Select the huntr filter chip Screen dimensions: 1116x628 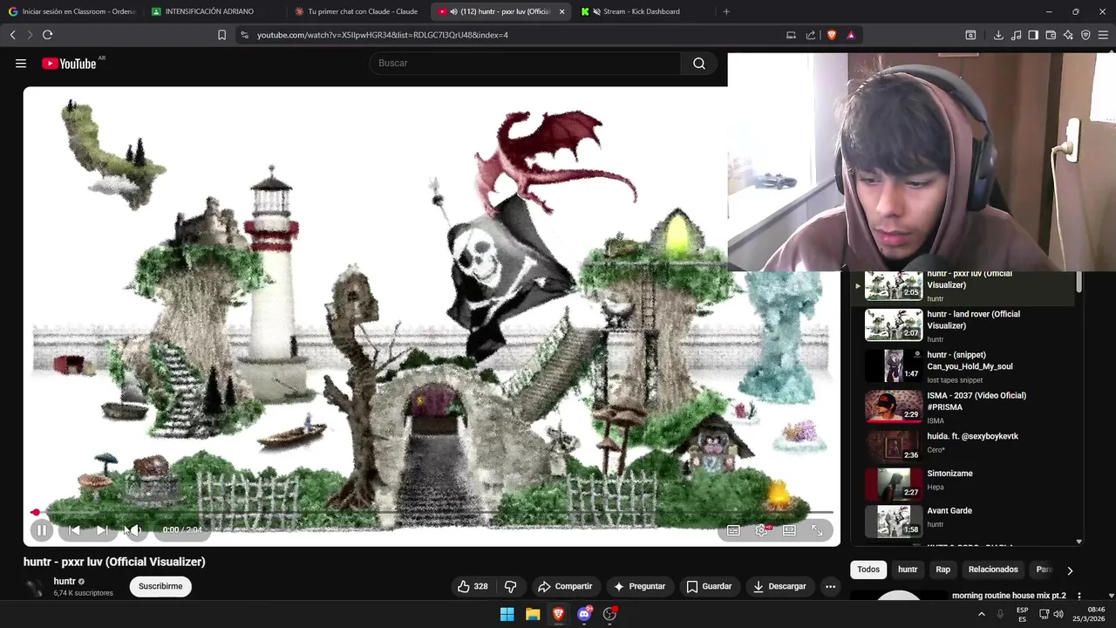[908, 570]
